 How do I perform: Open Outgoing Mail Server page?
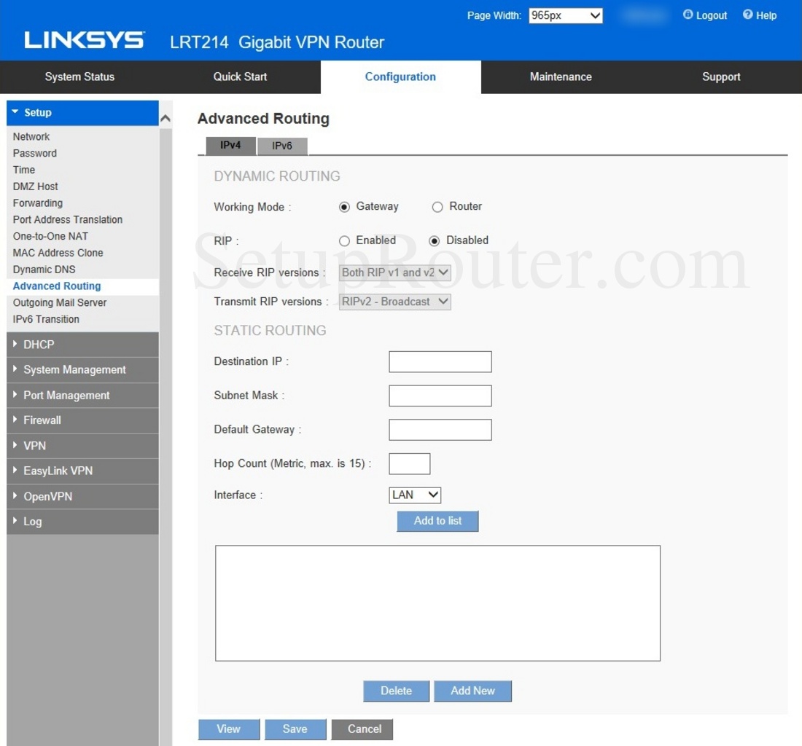point(60,303)
